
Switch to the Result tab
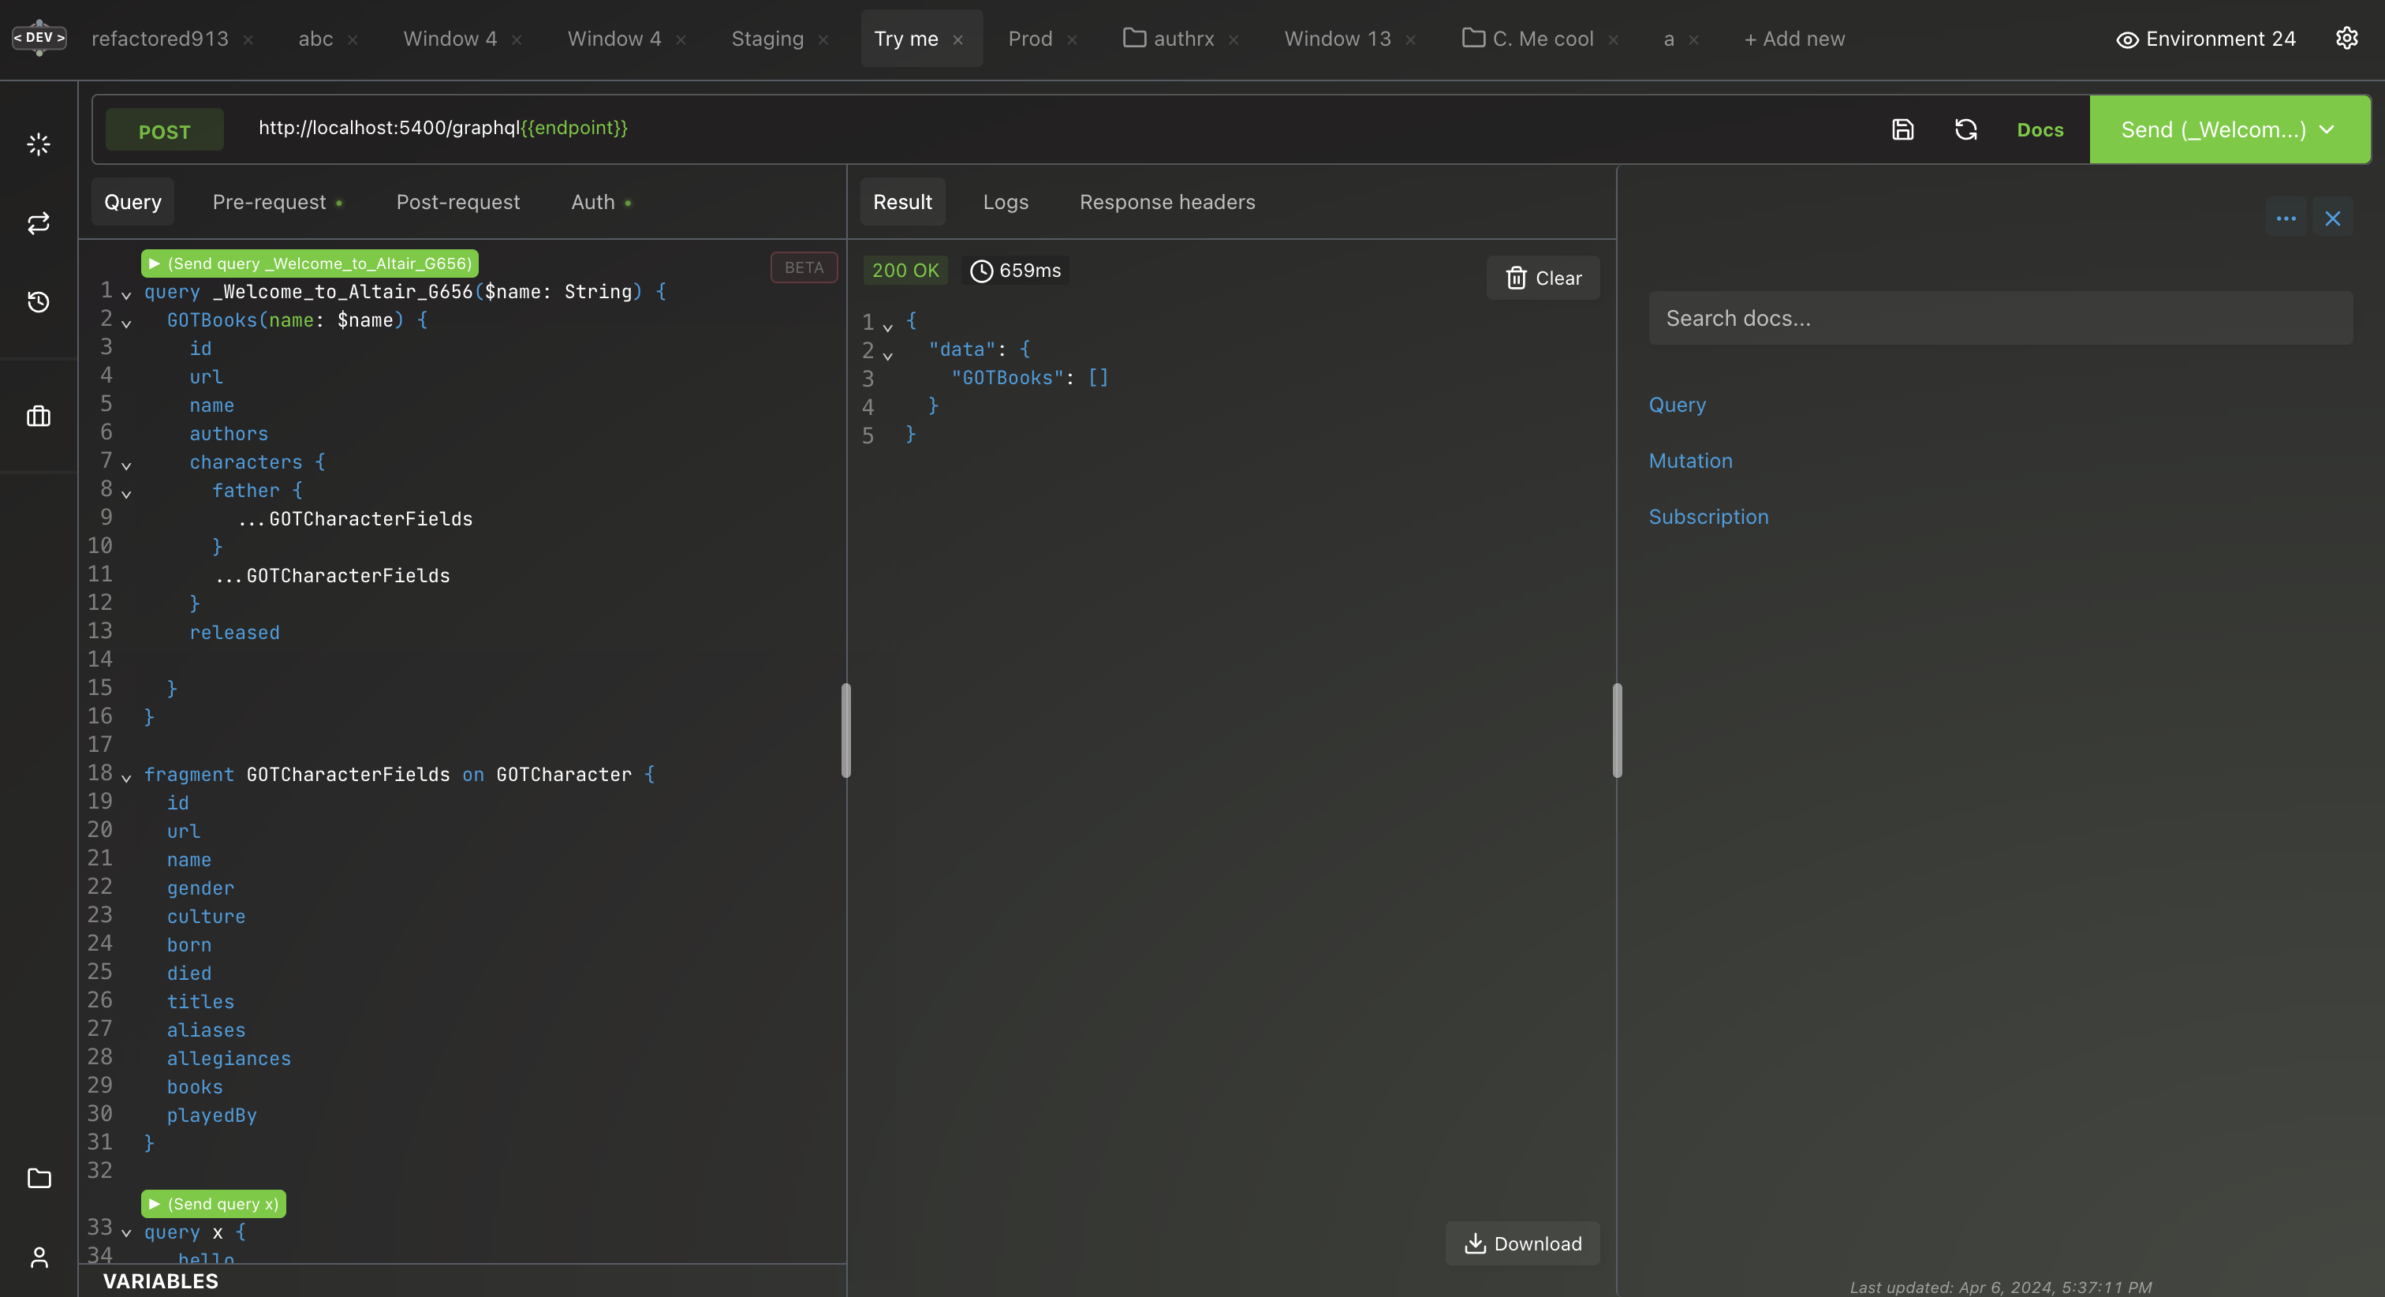901,202
